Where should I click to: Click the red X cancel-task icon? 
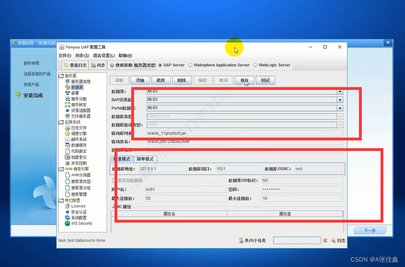325,241
